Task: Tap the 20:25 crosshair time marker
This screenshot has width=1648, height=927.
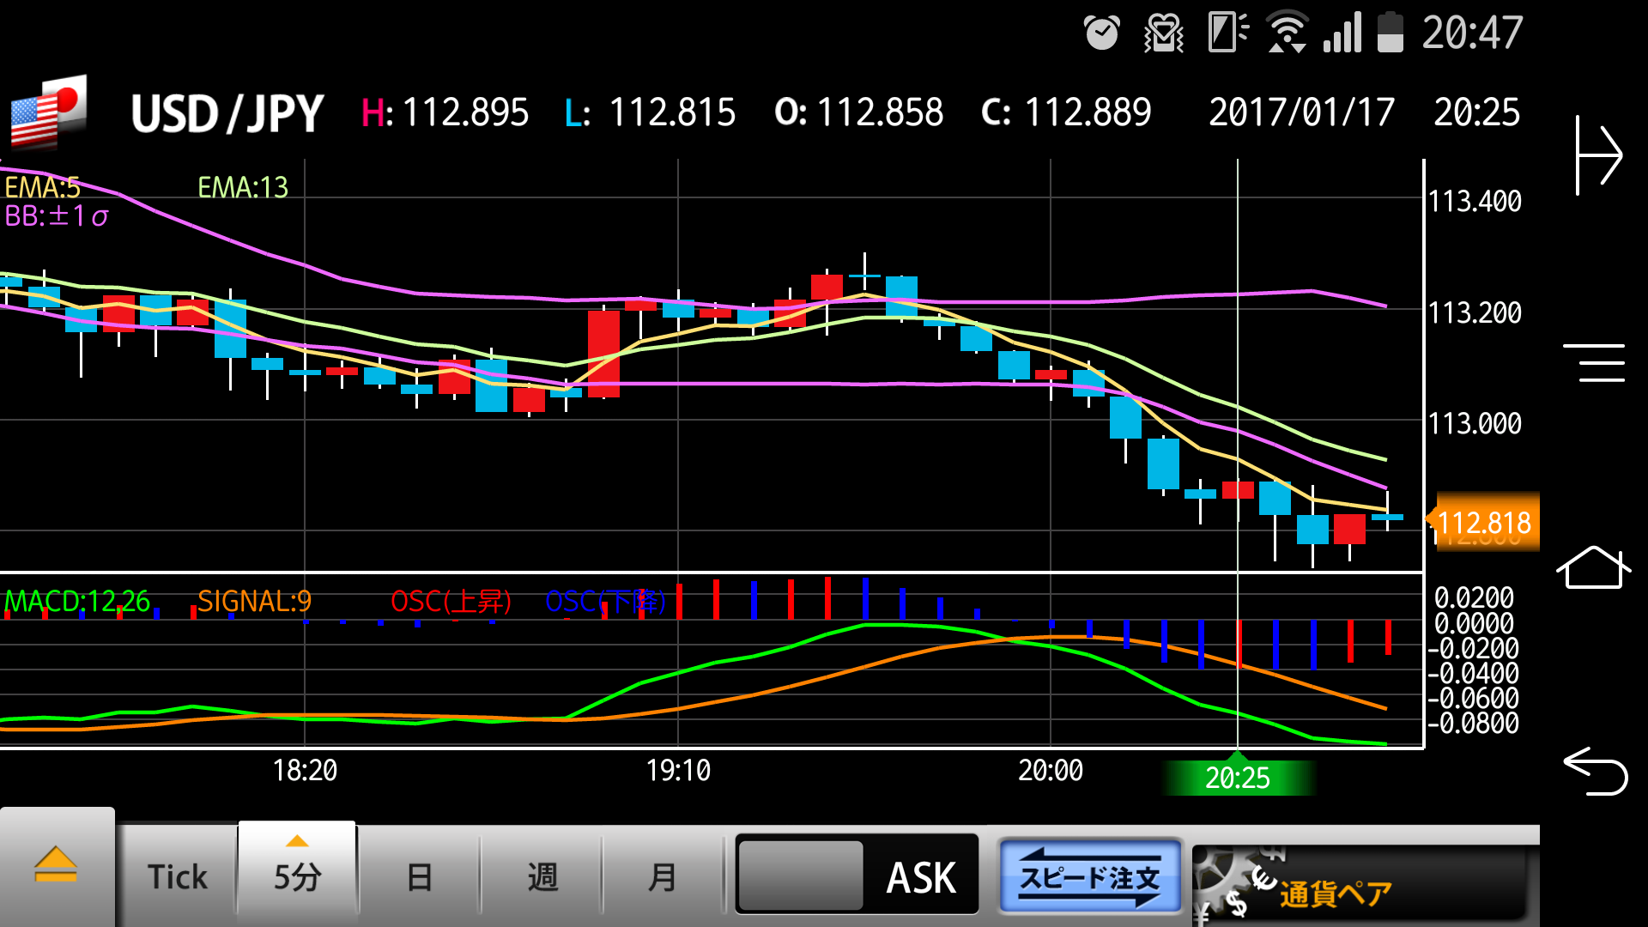Action: pos(1237,777)
